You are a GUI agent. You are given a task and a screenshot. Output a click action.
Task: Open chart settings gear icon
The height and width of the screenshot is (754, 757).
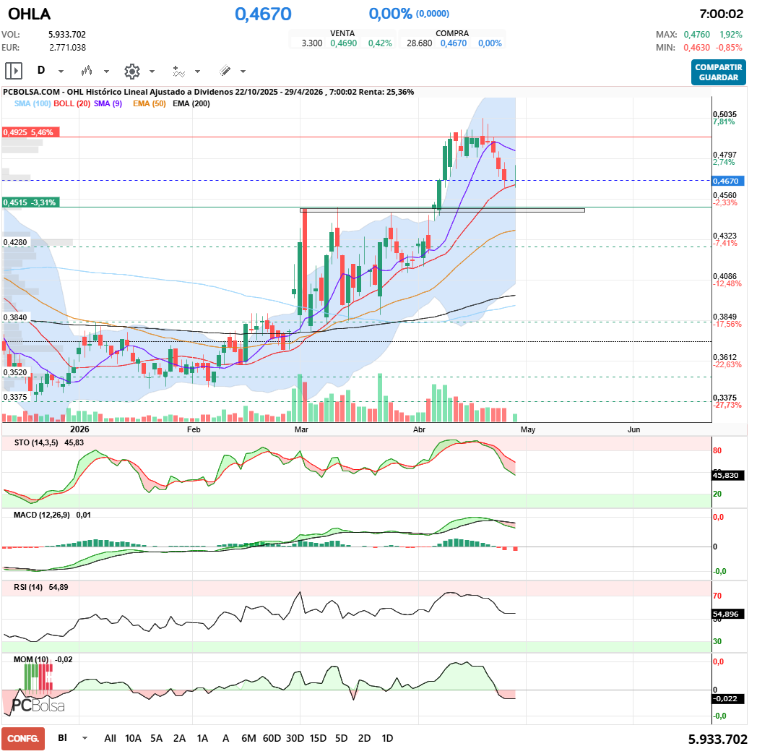coord(131,72)
